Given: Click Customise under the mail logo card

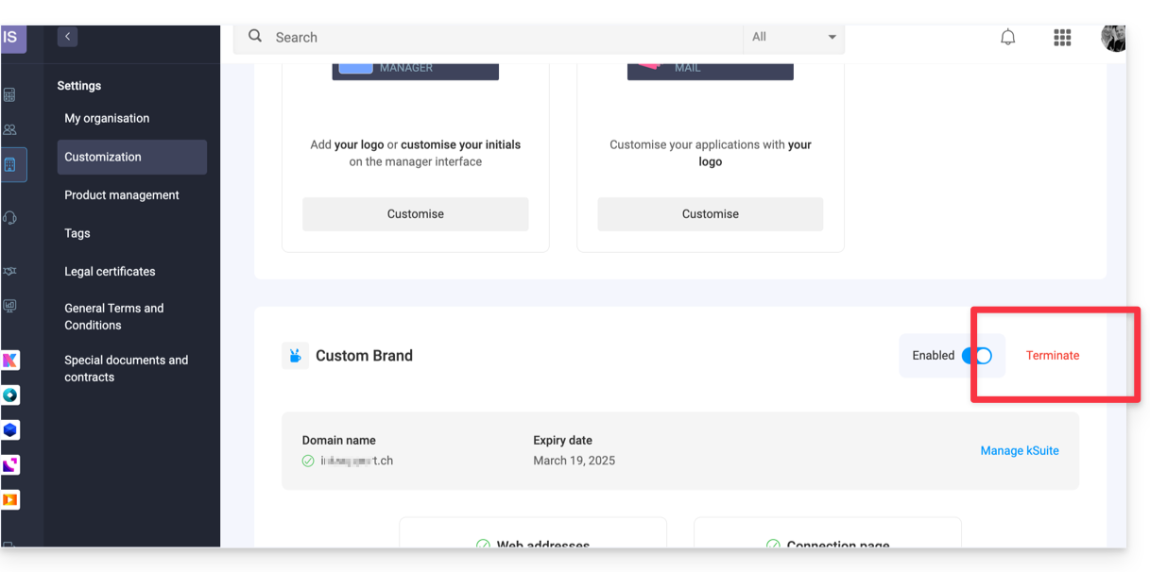Looking at the screenshot, I should point(710,214).
